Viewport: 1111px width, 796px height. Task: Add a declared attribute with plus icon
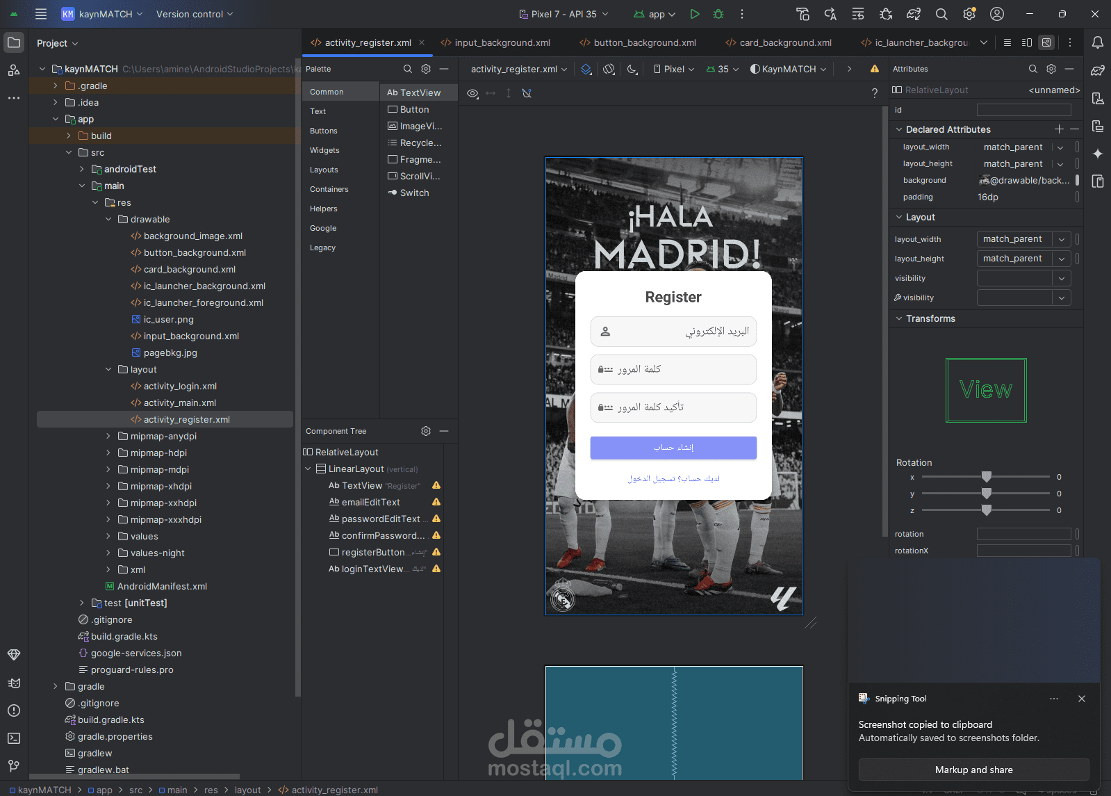click(x=1059, y=129)
